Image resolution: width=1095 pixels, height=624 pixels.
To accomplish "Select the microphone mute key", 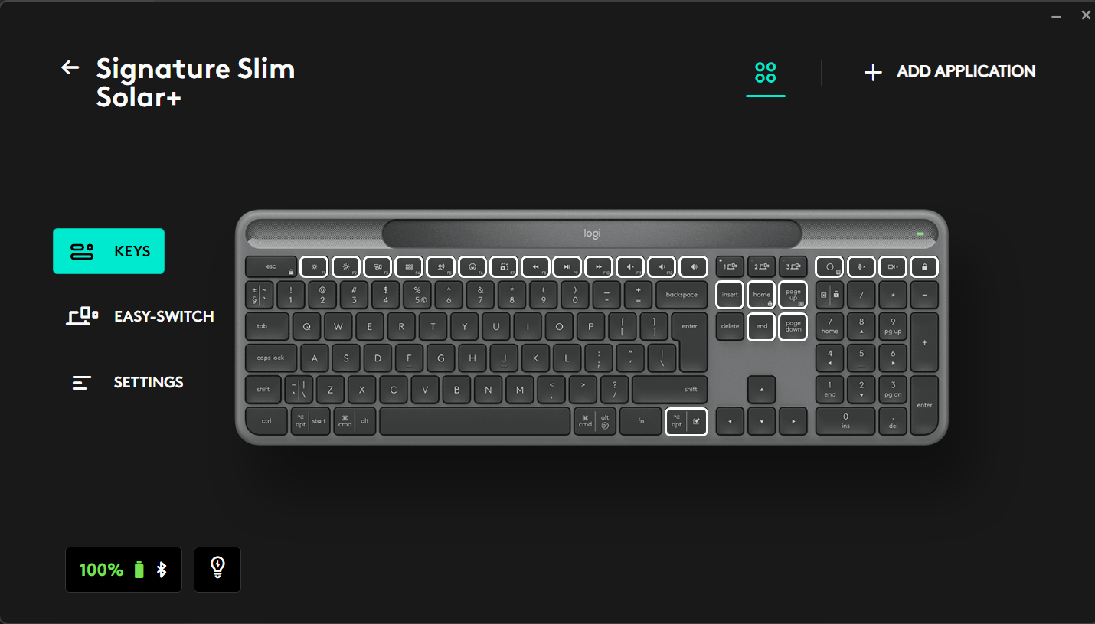I will click(x=861, y=266).
